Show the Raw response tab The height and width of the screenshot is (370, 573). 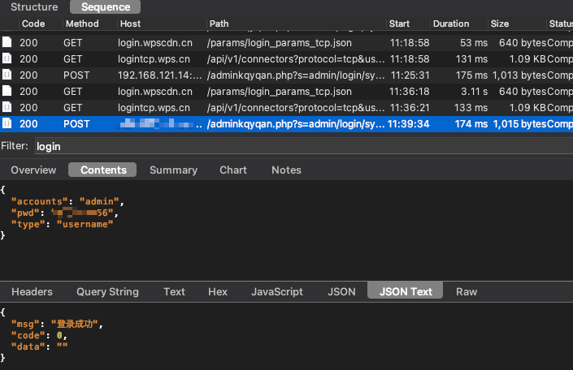pyautogui.click(x=467, y=291)
